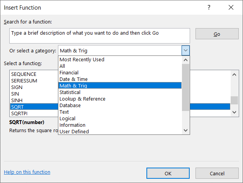This screenshot has width=243, height=183.
Task: Select Most Recently Used category
Action: (82, 59)
